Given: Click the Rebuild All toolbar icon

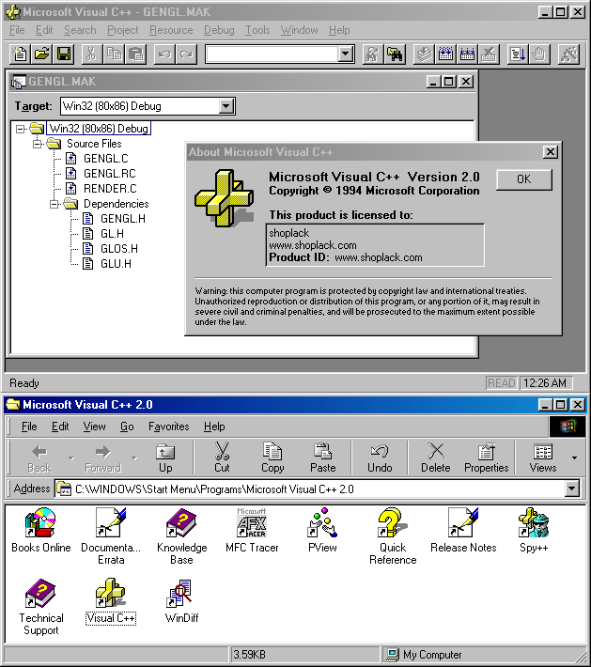Looking at the screenshot, I should coord(467,54).
